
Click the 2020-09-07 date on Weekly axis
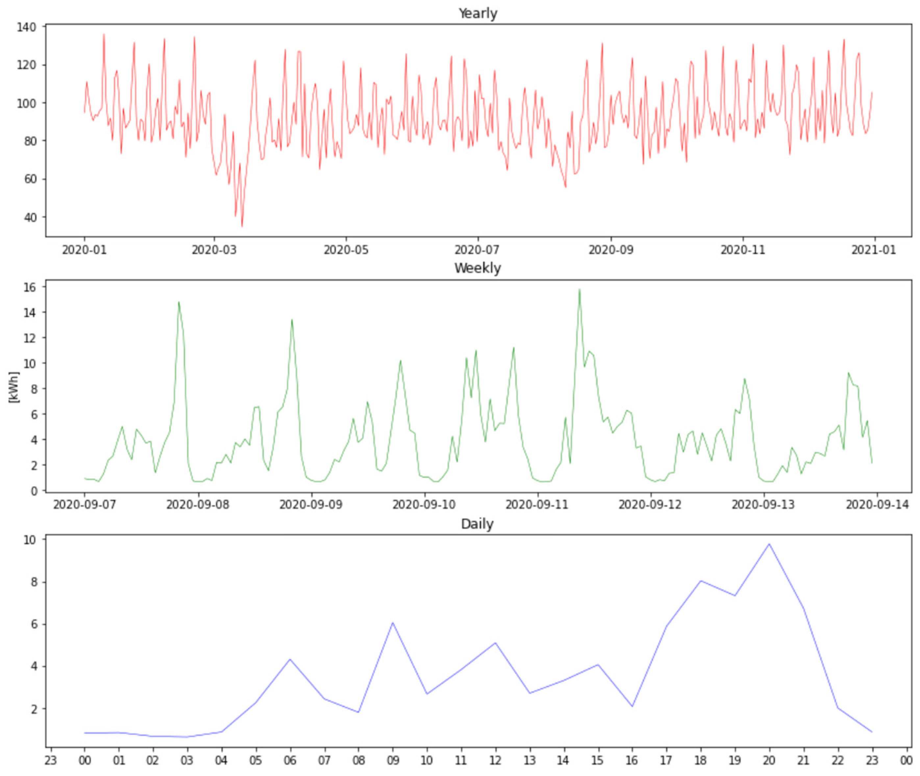(x=85, y=505)
